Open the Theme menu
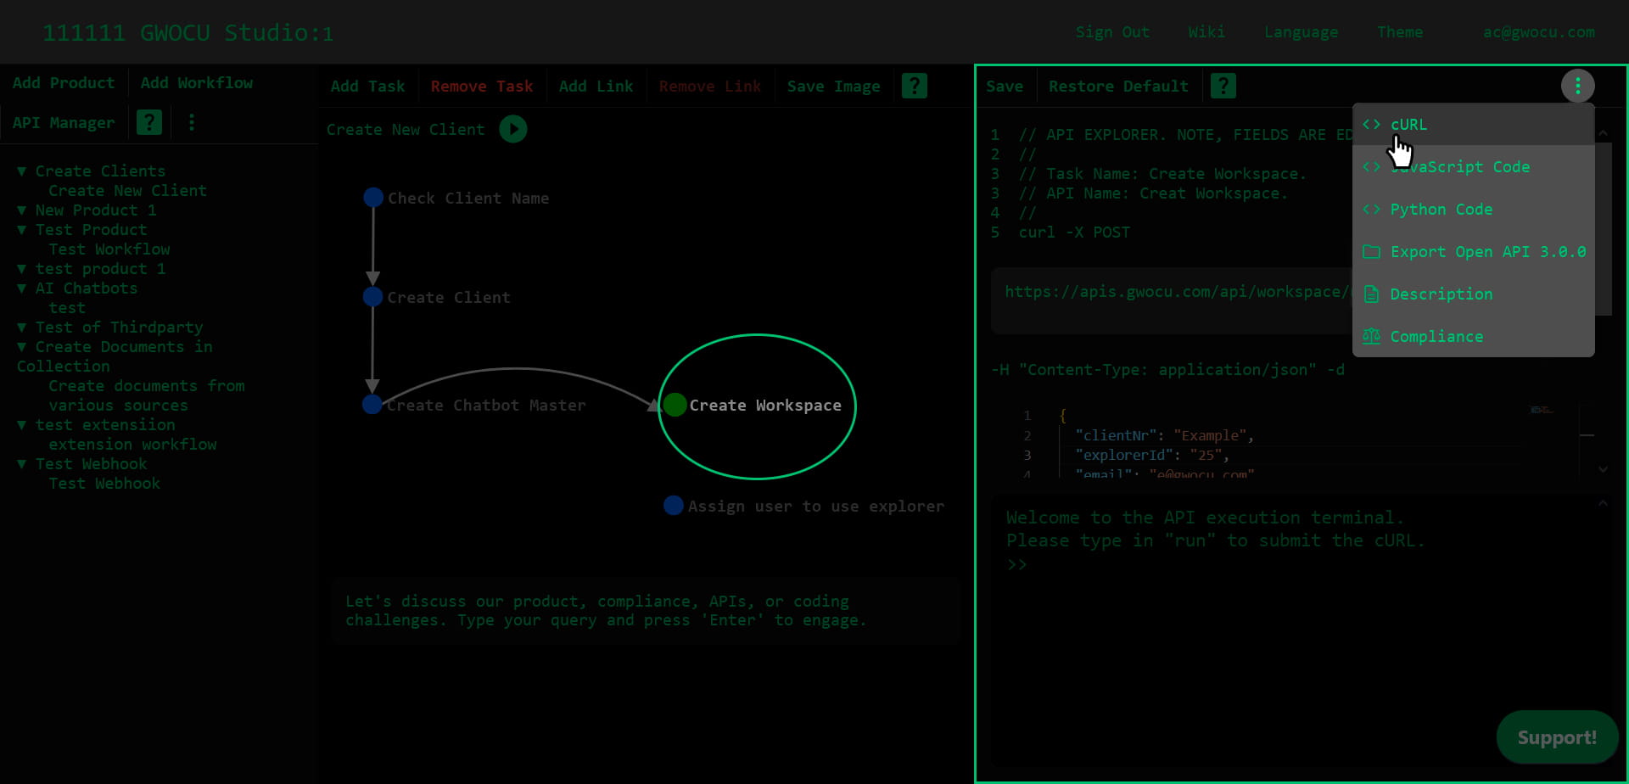 click(1400, 32)
